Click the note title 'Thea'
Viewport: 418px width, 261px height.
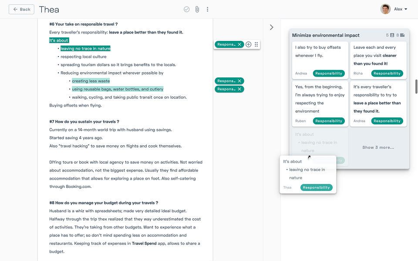pyautogui.click(x=49, y=10)
